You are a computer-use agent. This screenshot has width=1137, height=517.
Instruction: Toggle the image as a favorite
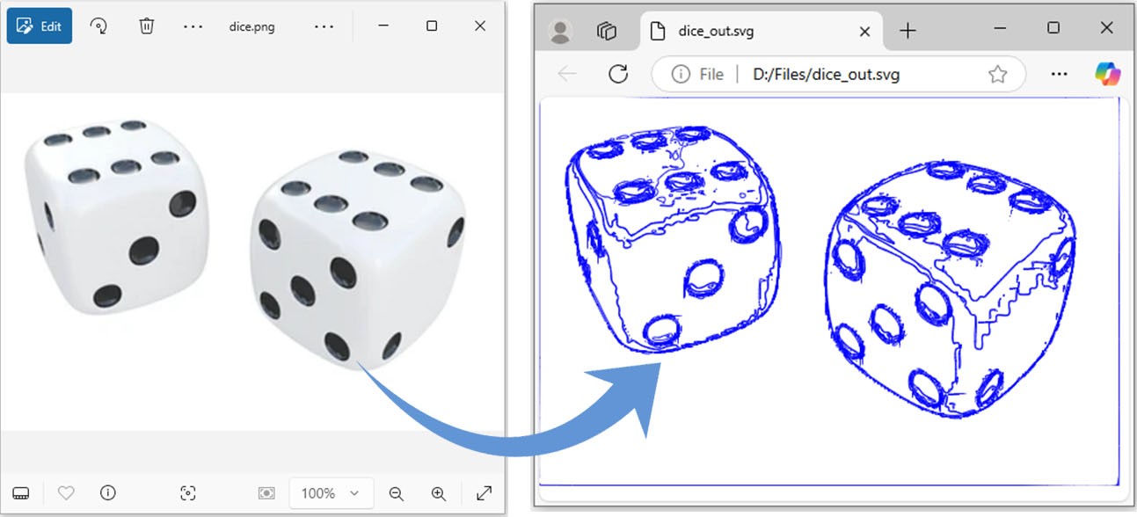(65, 493)
